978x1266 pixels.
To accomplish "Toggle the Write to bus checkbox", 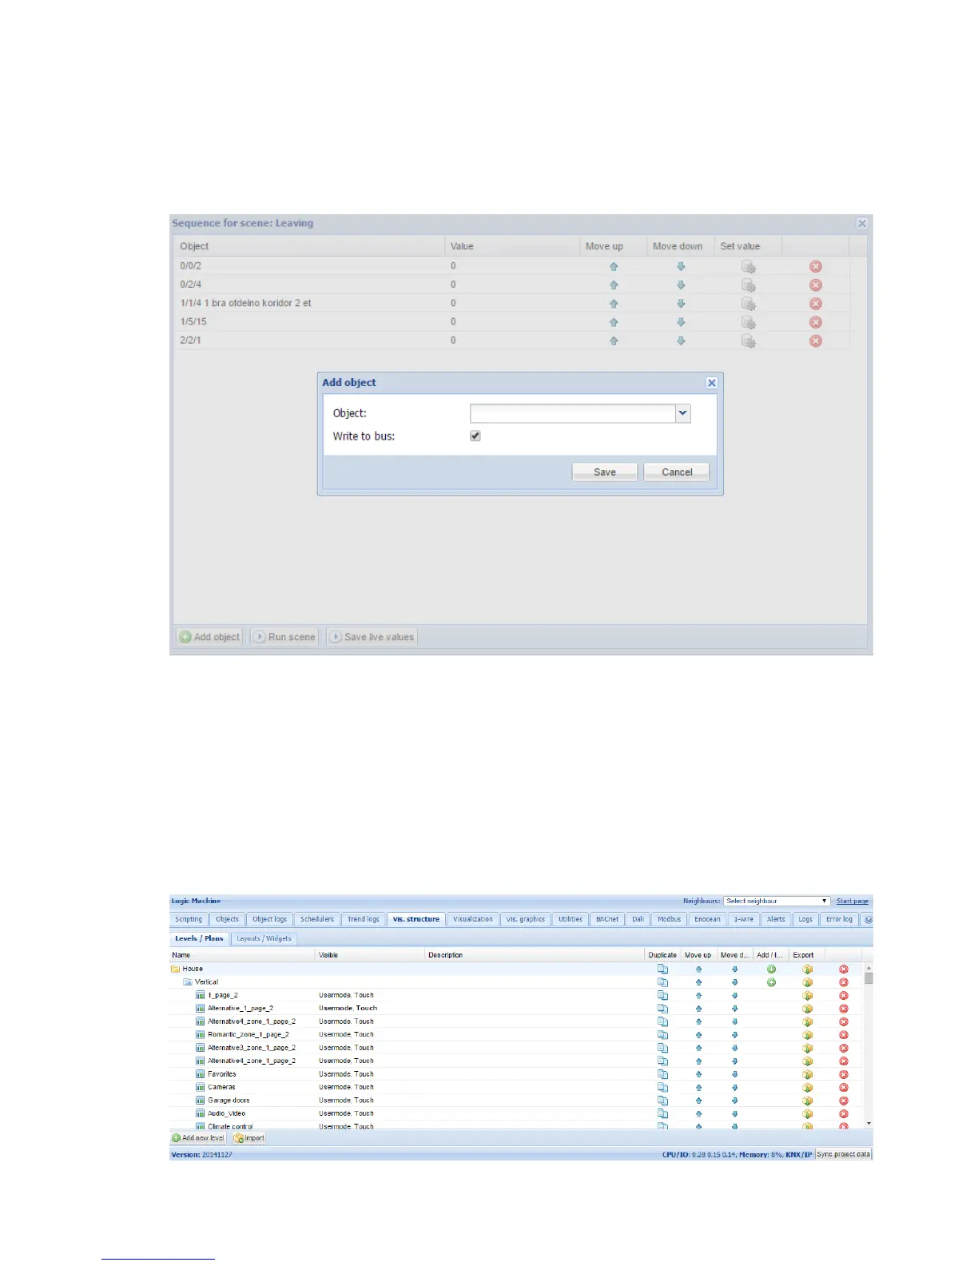I will (x=475, y=436).
